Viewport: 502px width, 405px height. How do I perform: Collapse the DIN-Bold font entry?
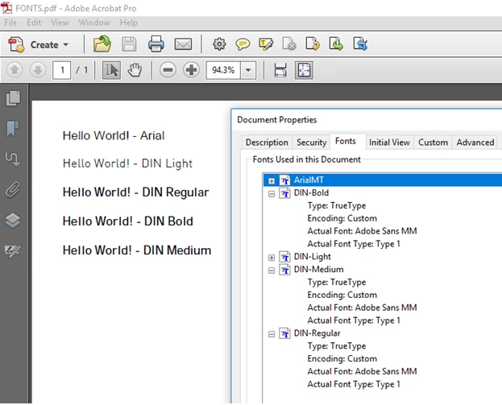point(272,193)
